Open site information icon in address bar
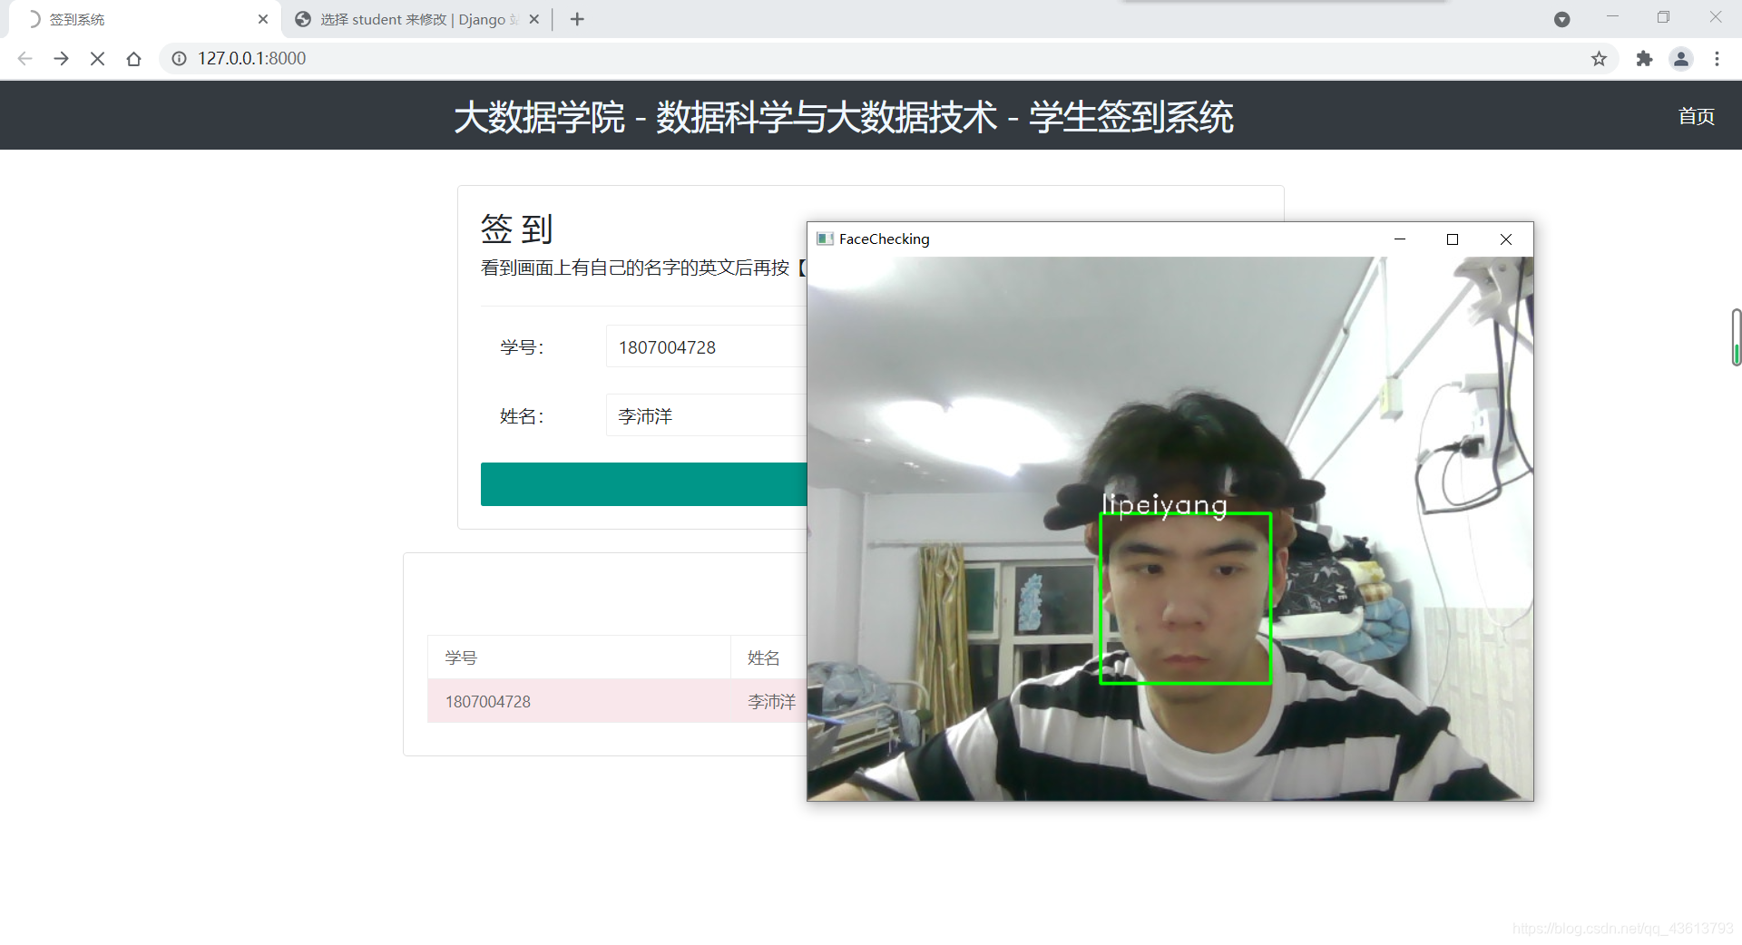 point(180,58)
